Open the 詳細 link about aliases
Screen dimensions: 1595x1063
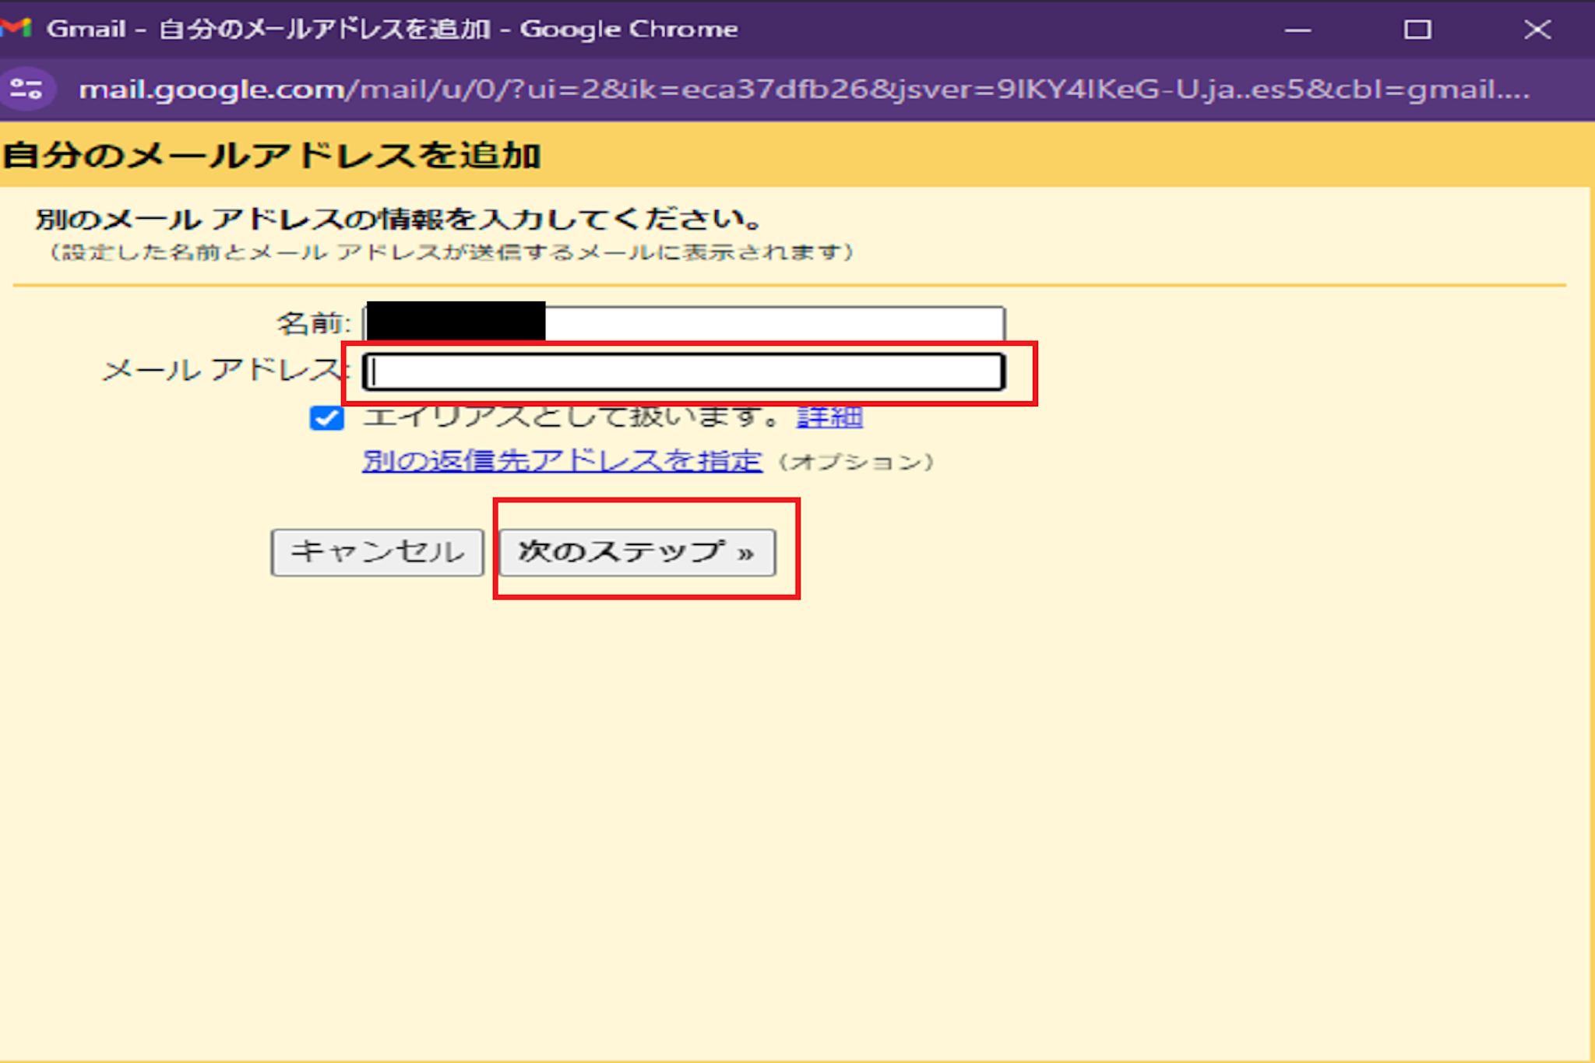pyautogui.click(x=829, y=417)
